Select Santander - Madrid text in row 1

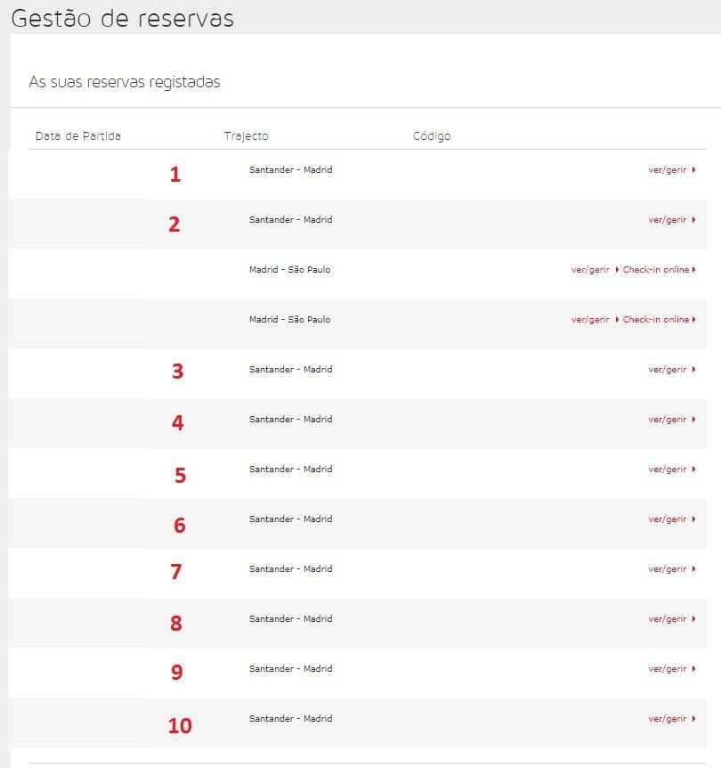coord(291,170)
